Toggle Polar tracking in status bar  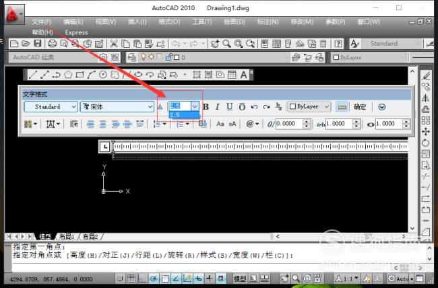pos(154,278)
